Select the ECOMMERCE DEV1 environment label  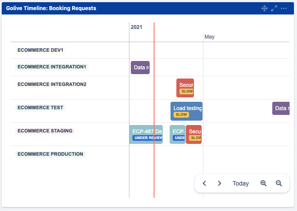coord(40,50)
